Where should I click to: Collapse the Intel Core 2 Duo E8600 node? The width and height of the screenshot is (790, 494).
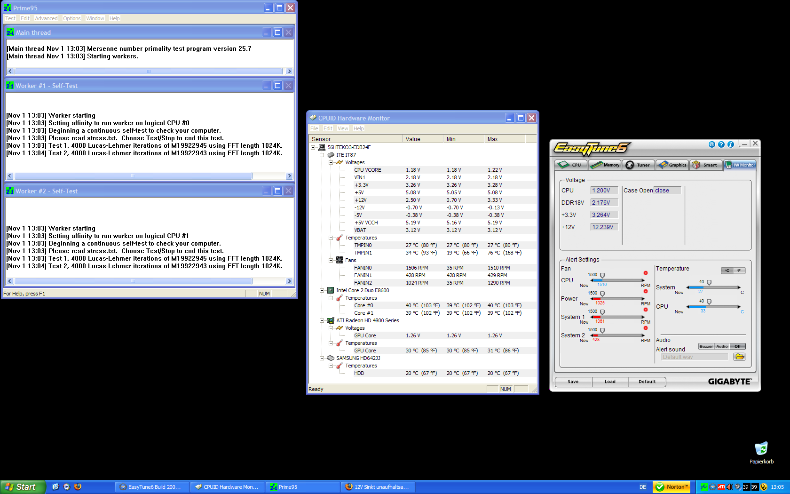click(322, 290)
